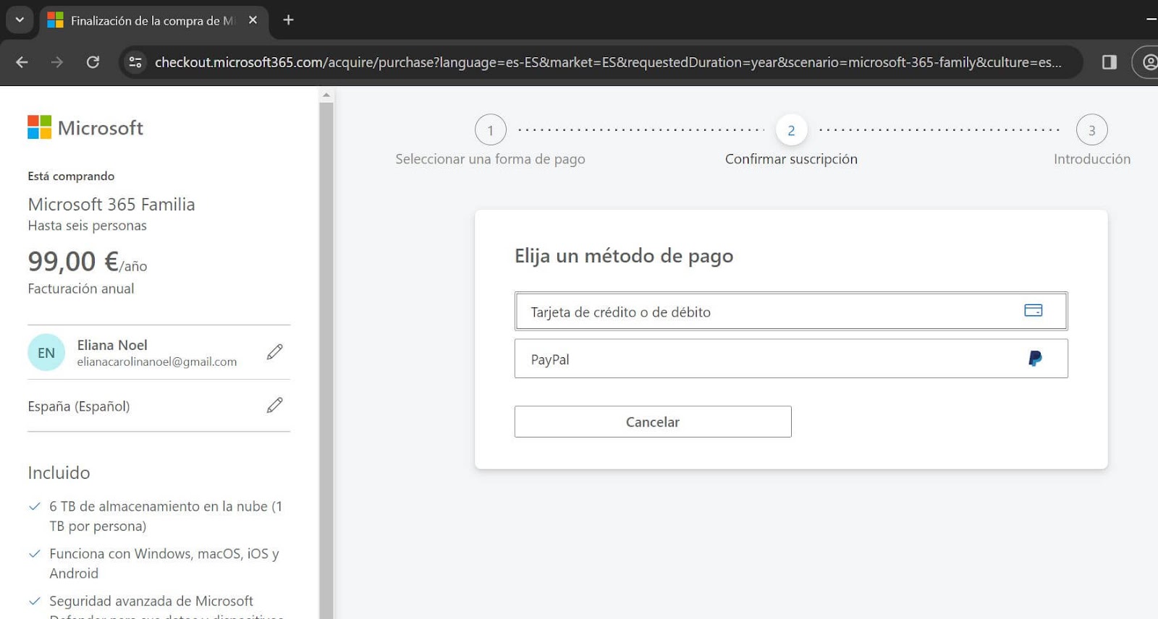This screenshot has height=619, width=1158.
Task: Click checkmark beside Seguridad avanzada
Action: coord(34,601)
